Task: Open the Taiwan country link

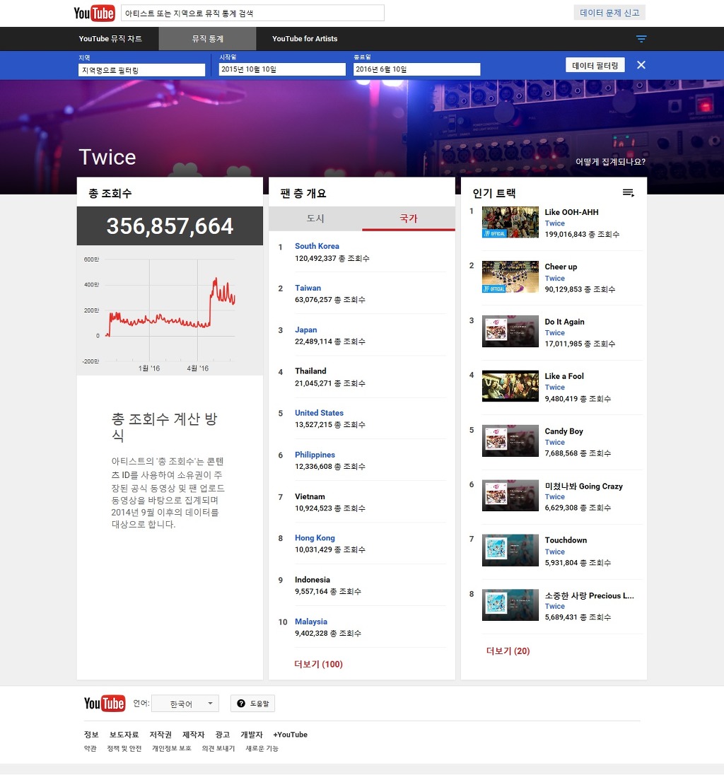Action: pos(308,288)
